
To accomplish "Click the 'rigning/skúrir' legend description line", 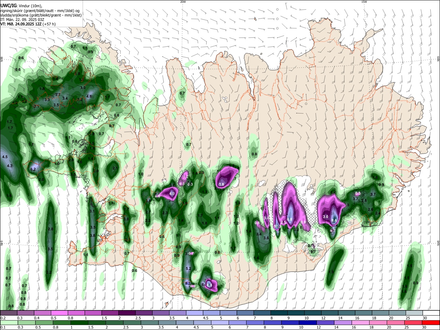I will click(x=40, y=11).
